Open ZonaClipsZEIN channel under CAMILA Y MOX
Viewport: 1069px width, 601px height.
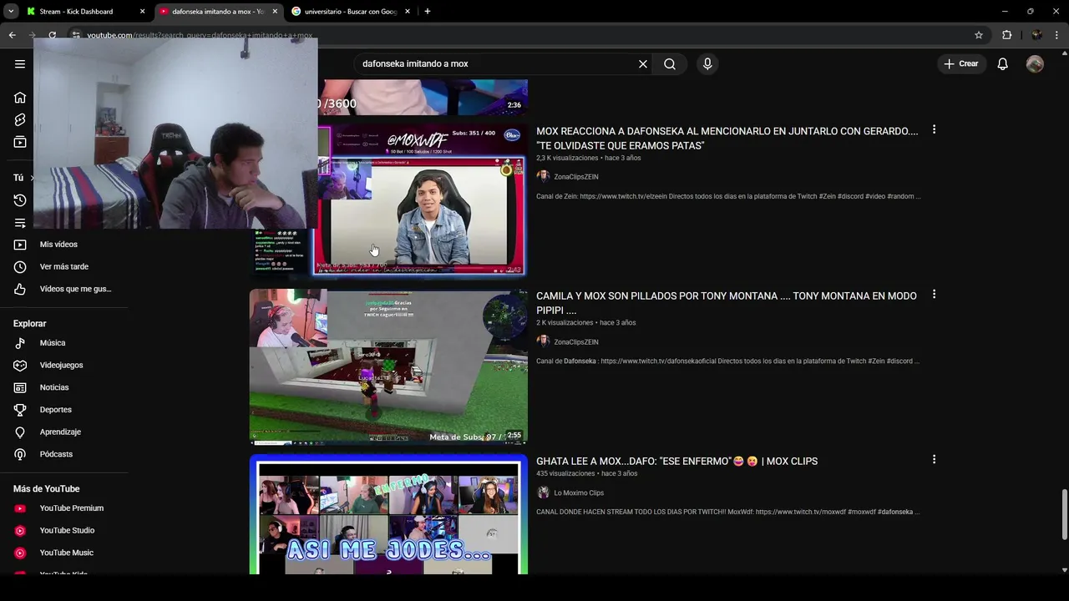point(575,342)
